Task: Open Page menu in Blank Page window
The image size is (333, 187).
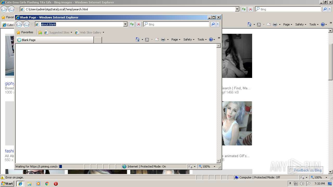Action: (176, 39)
